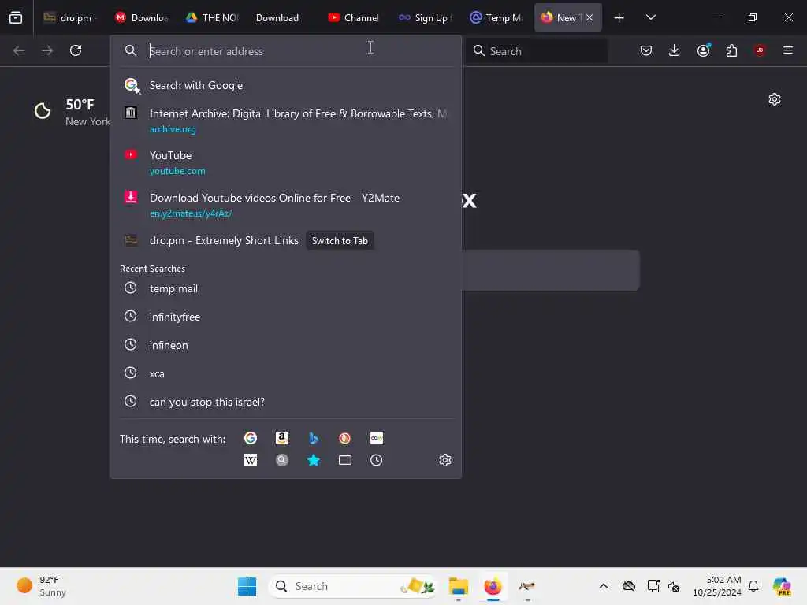Viewport: 807px width, 605px height.
Task: Click the Windows taskbar Search box
Action: click(x=352, y=586)
